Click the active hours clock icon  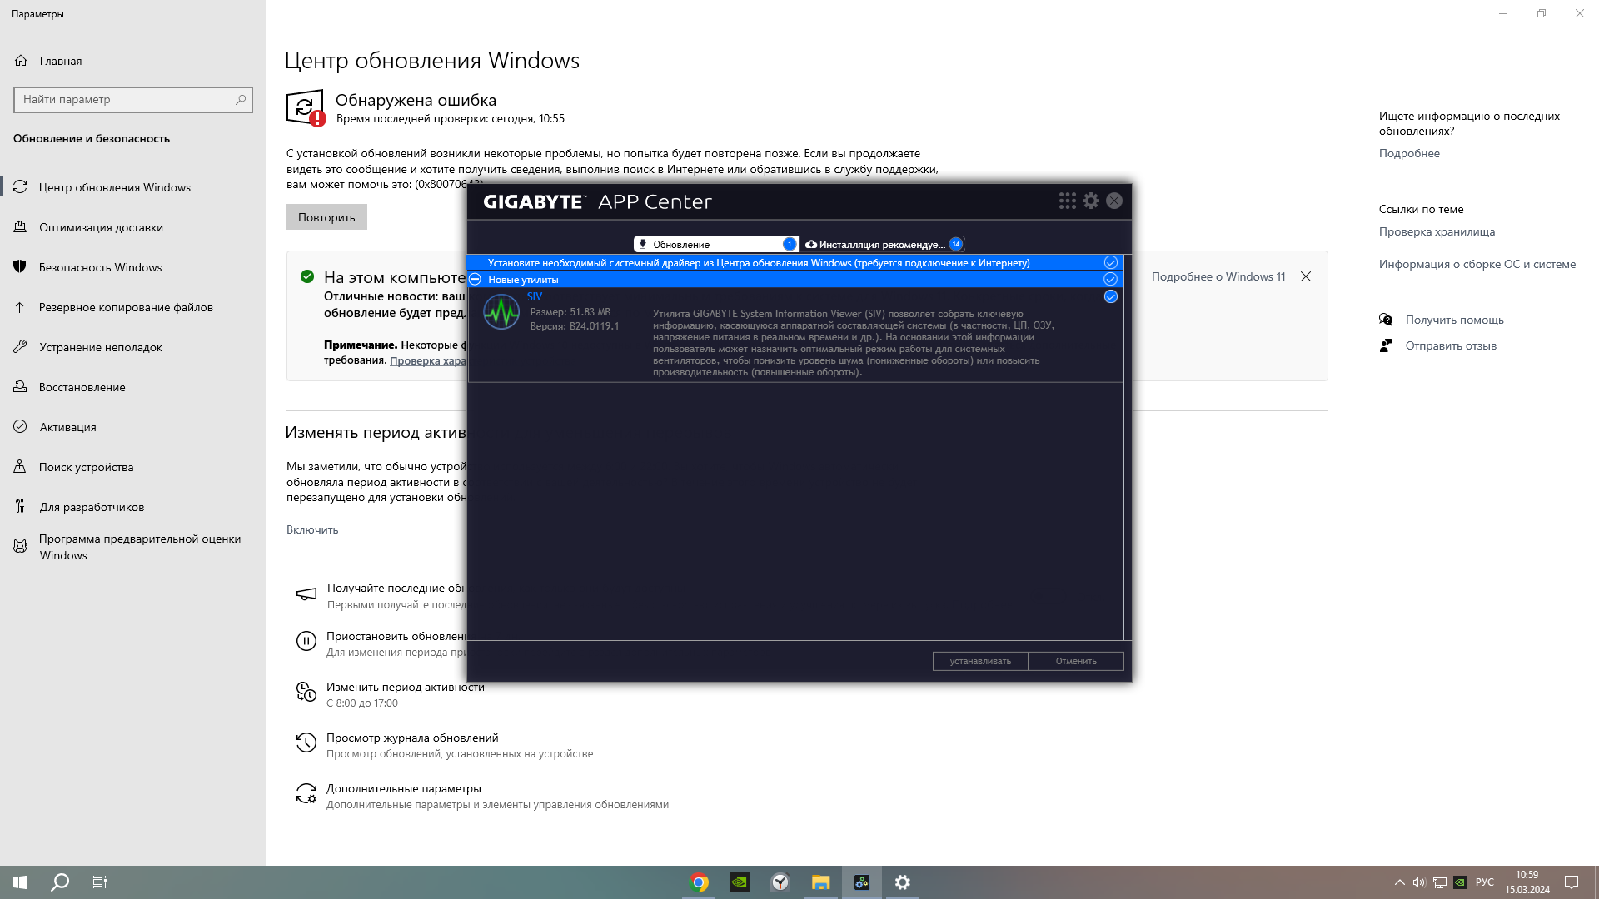306,692
